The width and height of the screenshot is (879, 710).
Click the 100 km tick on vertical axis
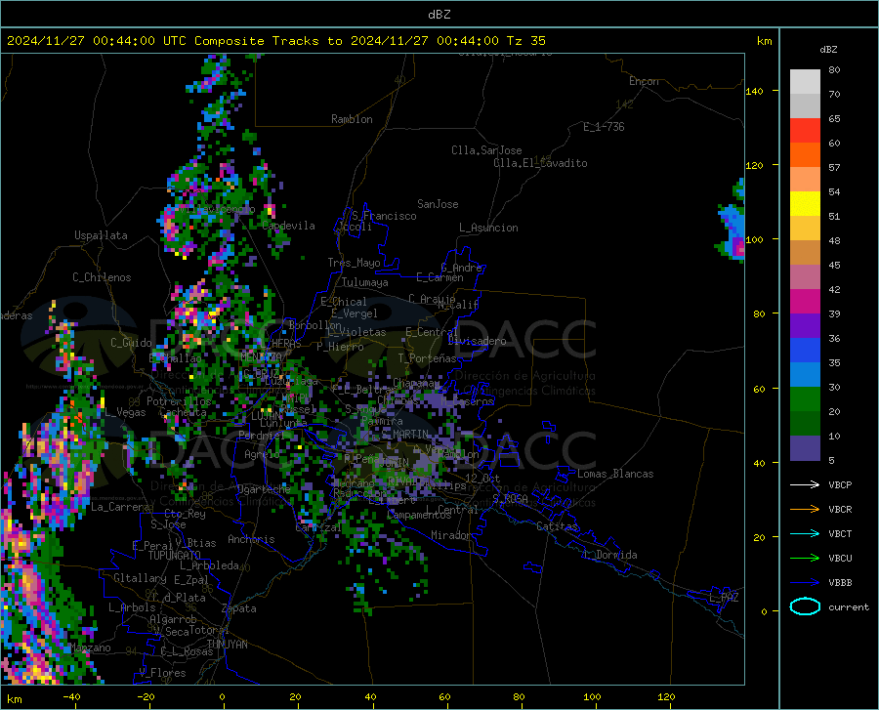pyautogui.click(x=754, y=239)
